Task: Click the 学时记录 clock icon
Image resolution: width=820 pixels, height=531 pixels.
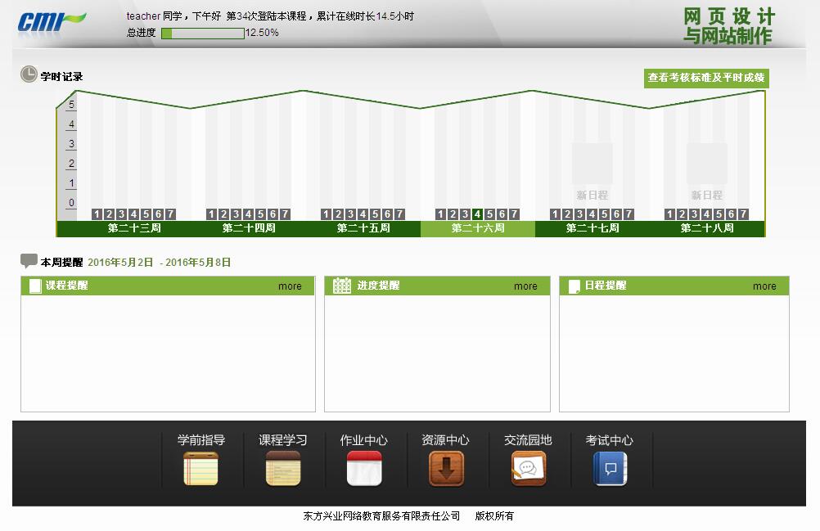Action: pyautogui.click(x=29, y=75)
